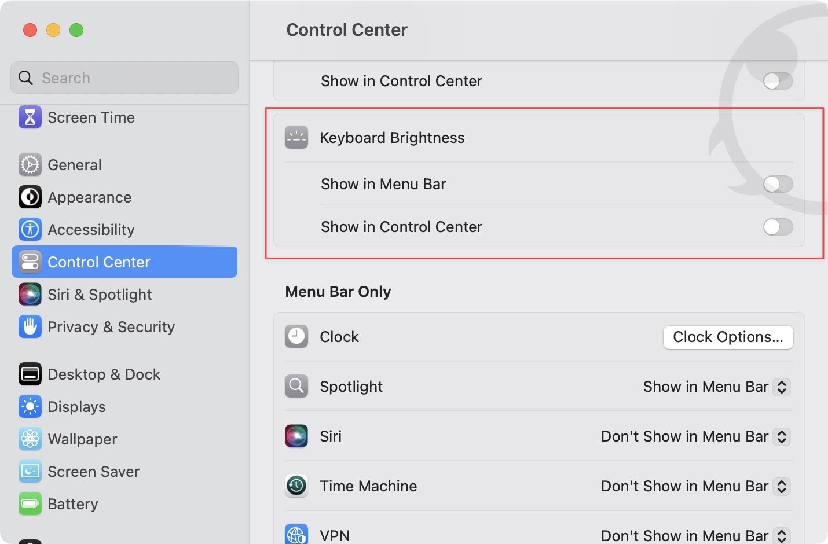Screen dimensions: 828x544
Task: Select Screen Time in sidebar
Action: pos(124,117)
